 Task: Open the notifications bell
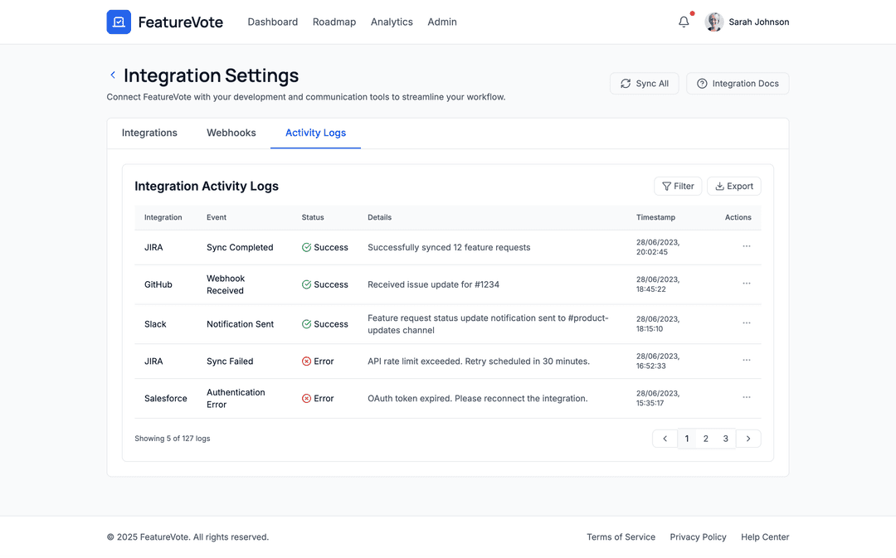684,22
